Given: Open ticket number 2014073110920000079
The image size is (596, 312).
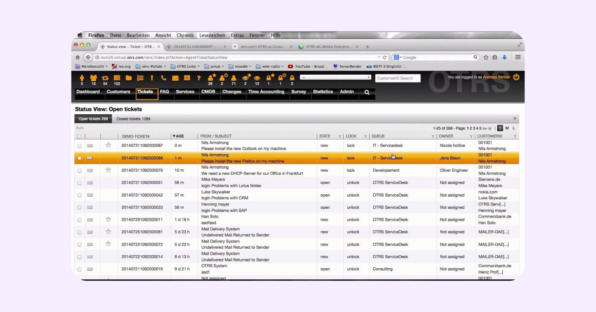Looking at the screenshot, I should pyautogui.click(x=142, y=171).
